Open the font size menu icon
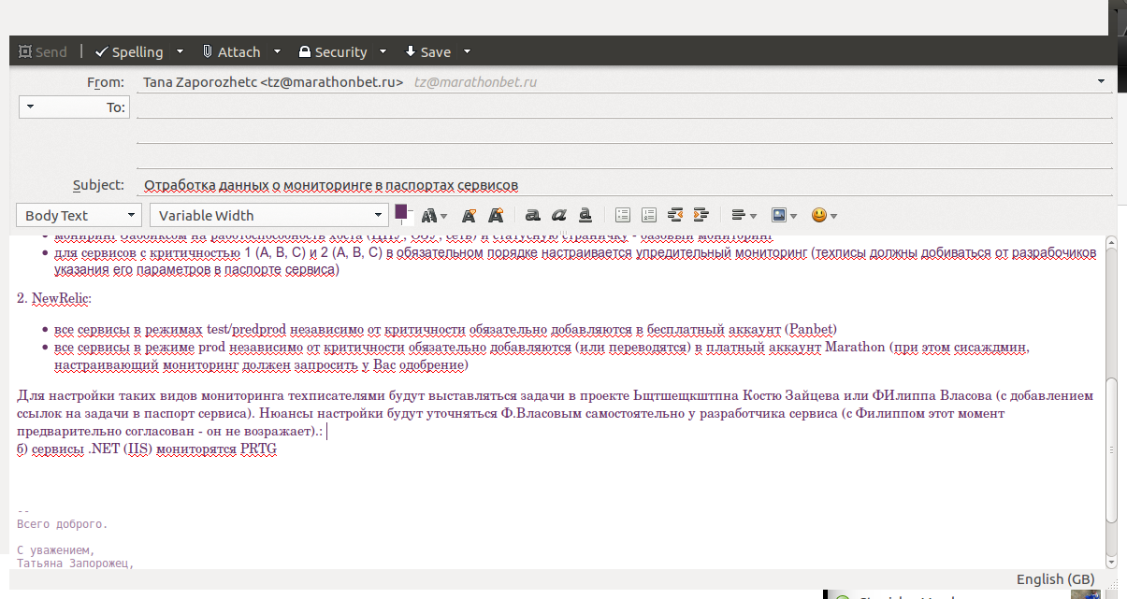This screenshot has width=1127, height=599. (x=434, y=215)
